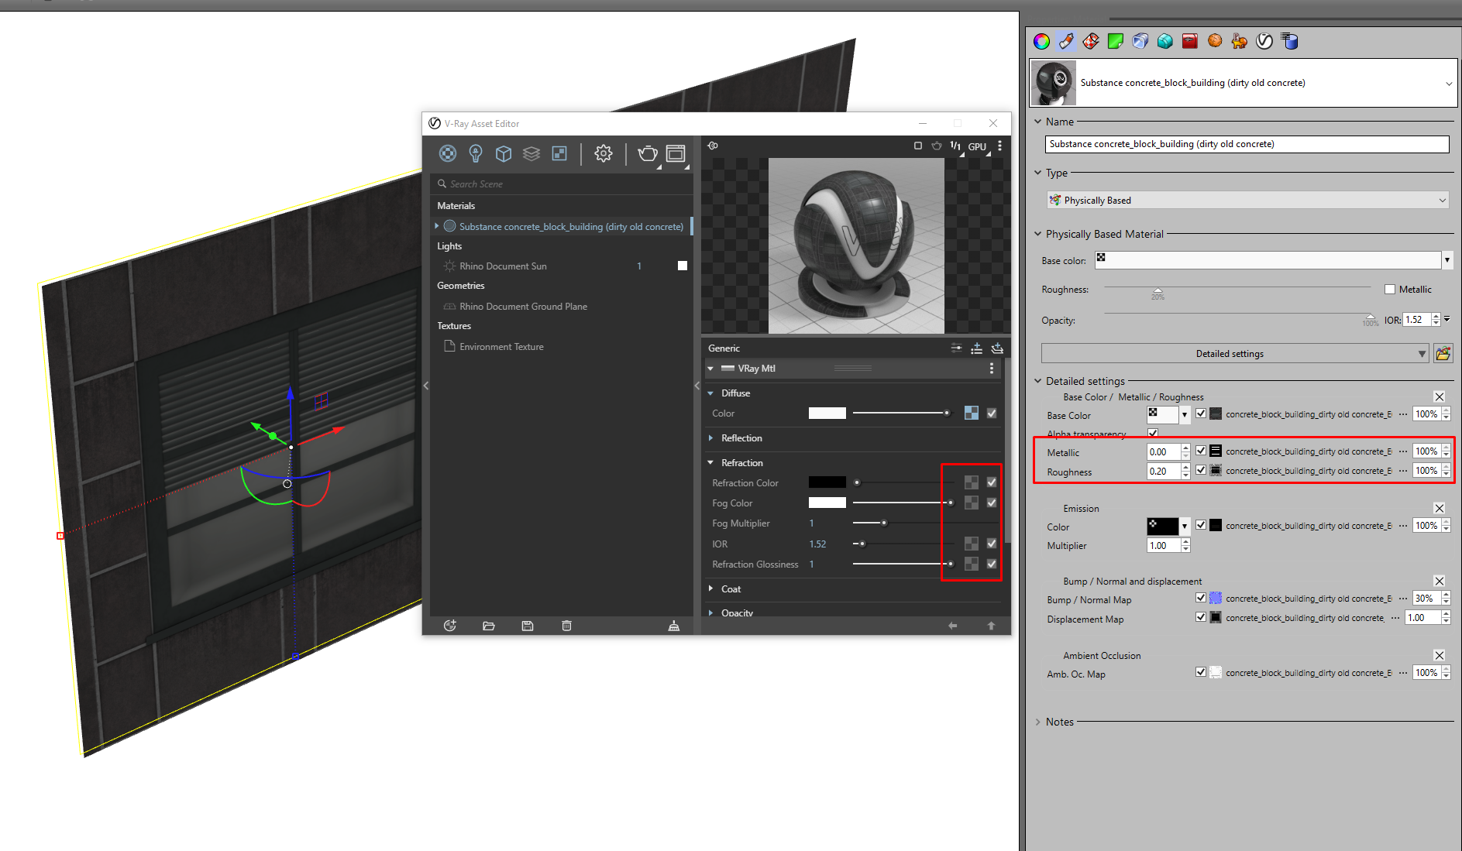Select the Materials paint tube panel icon
1462x851 pixels.
click(x=1066, y=41)
